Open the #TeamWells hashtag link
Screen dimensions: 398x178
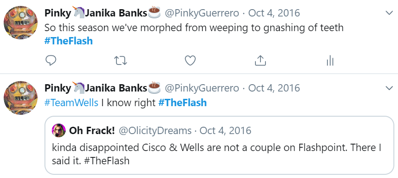coord(72,103)
